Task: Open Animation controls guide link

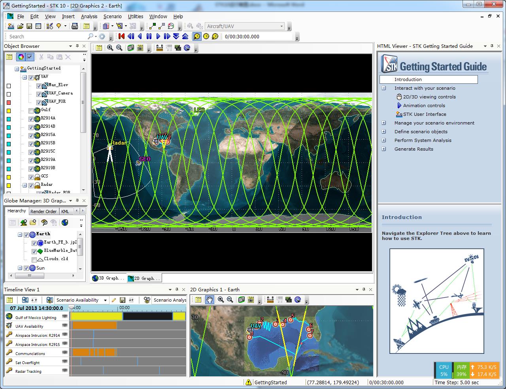Action: 424,106
